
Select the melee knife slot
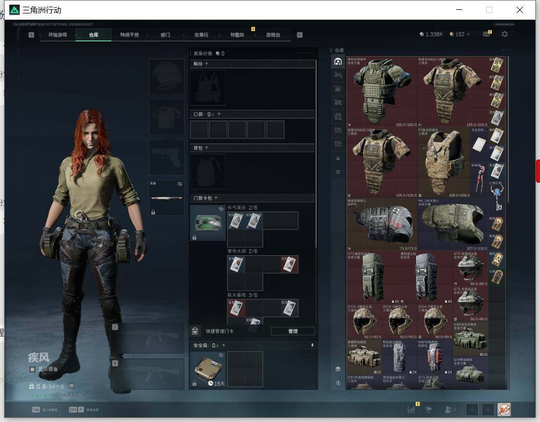(166, 198)
